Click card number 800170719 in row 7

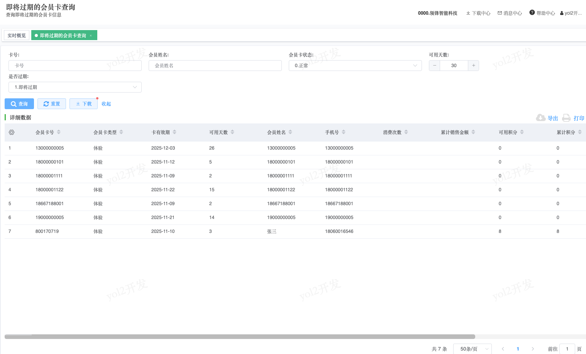click(x=47, y=231)
